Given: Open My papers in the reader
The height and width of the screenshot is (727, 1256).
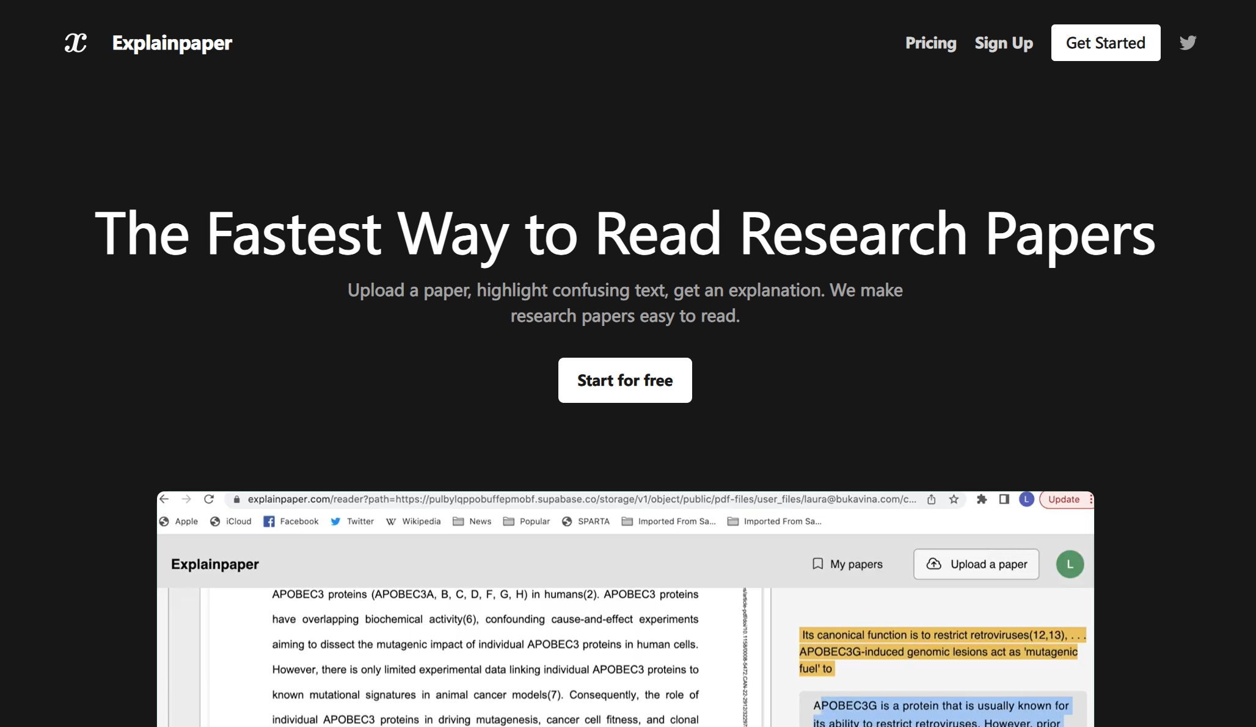Looking at the screenshot, I should click(x=847, y=564).
